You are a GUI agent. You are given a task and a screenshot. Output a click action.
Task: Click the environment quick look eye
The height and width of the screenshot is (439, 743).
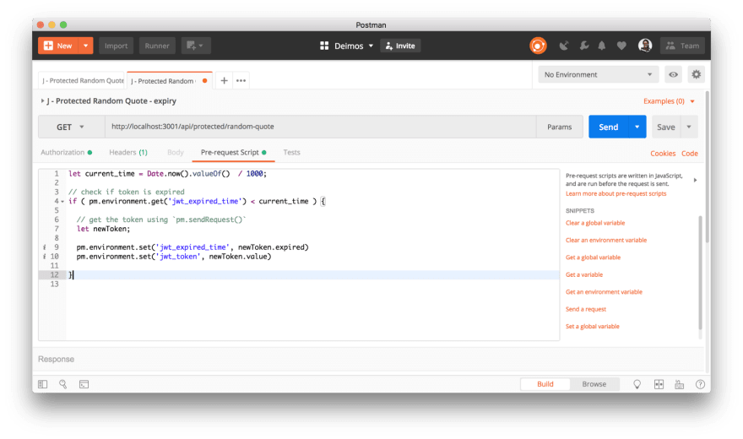pos(673,74)
